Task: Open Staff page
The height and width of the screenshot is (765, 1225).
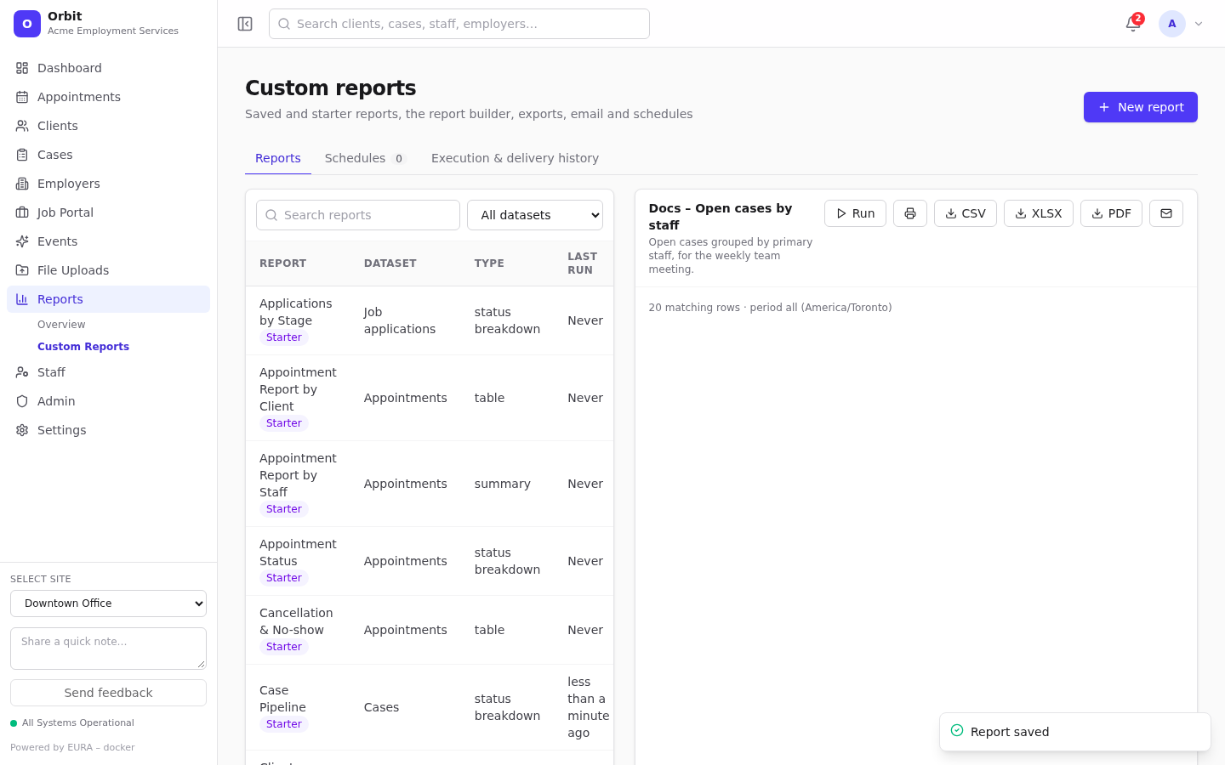Action: pyautogui.click(x=109, y=372)
